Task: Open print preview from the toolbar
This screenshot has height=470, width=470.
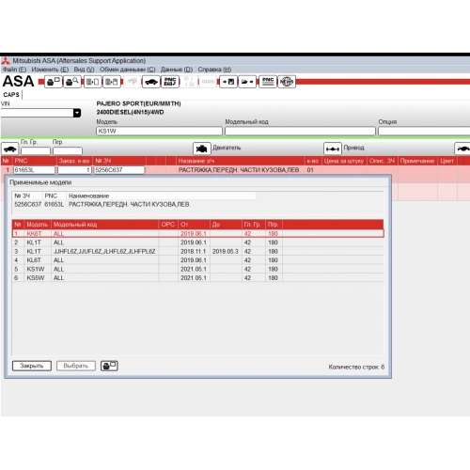Action: pyautogui.click(x=72, y=82)
